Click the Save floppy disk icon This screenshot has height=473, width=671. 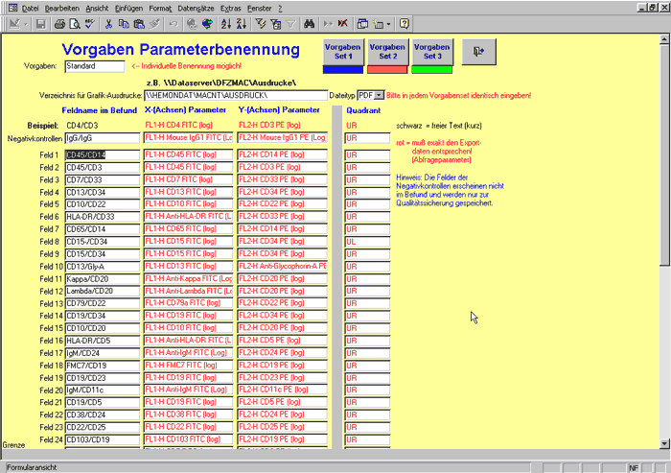pos(40,24)
